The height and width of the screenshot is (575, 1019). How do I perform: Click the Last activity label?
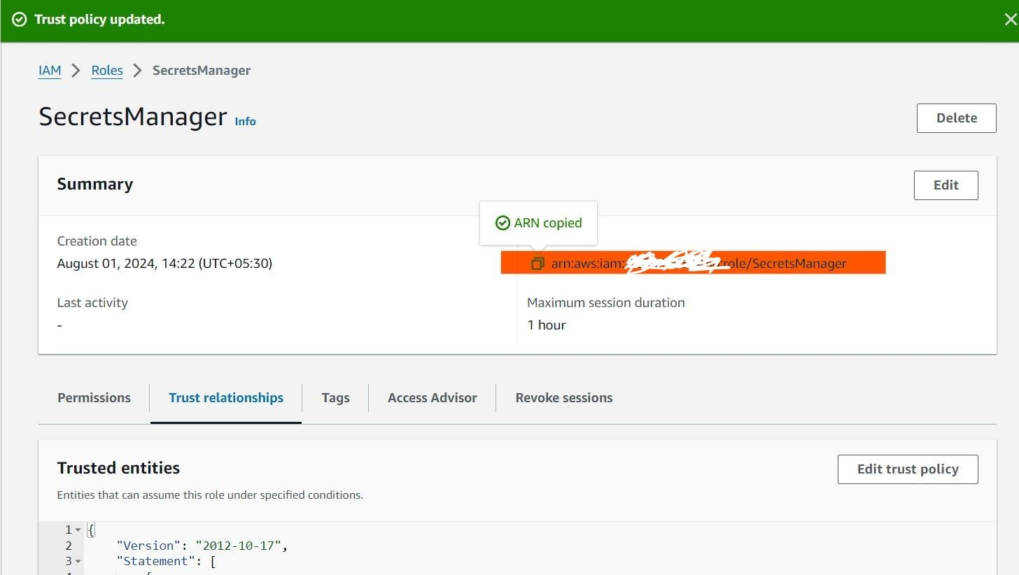pyautogui.click(x=92, y=303)
